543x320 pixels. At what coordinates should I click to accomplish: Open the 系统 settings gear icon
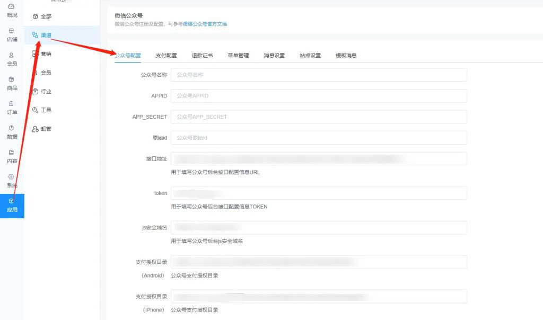tap(12, 176)
